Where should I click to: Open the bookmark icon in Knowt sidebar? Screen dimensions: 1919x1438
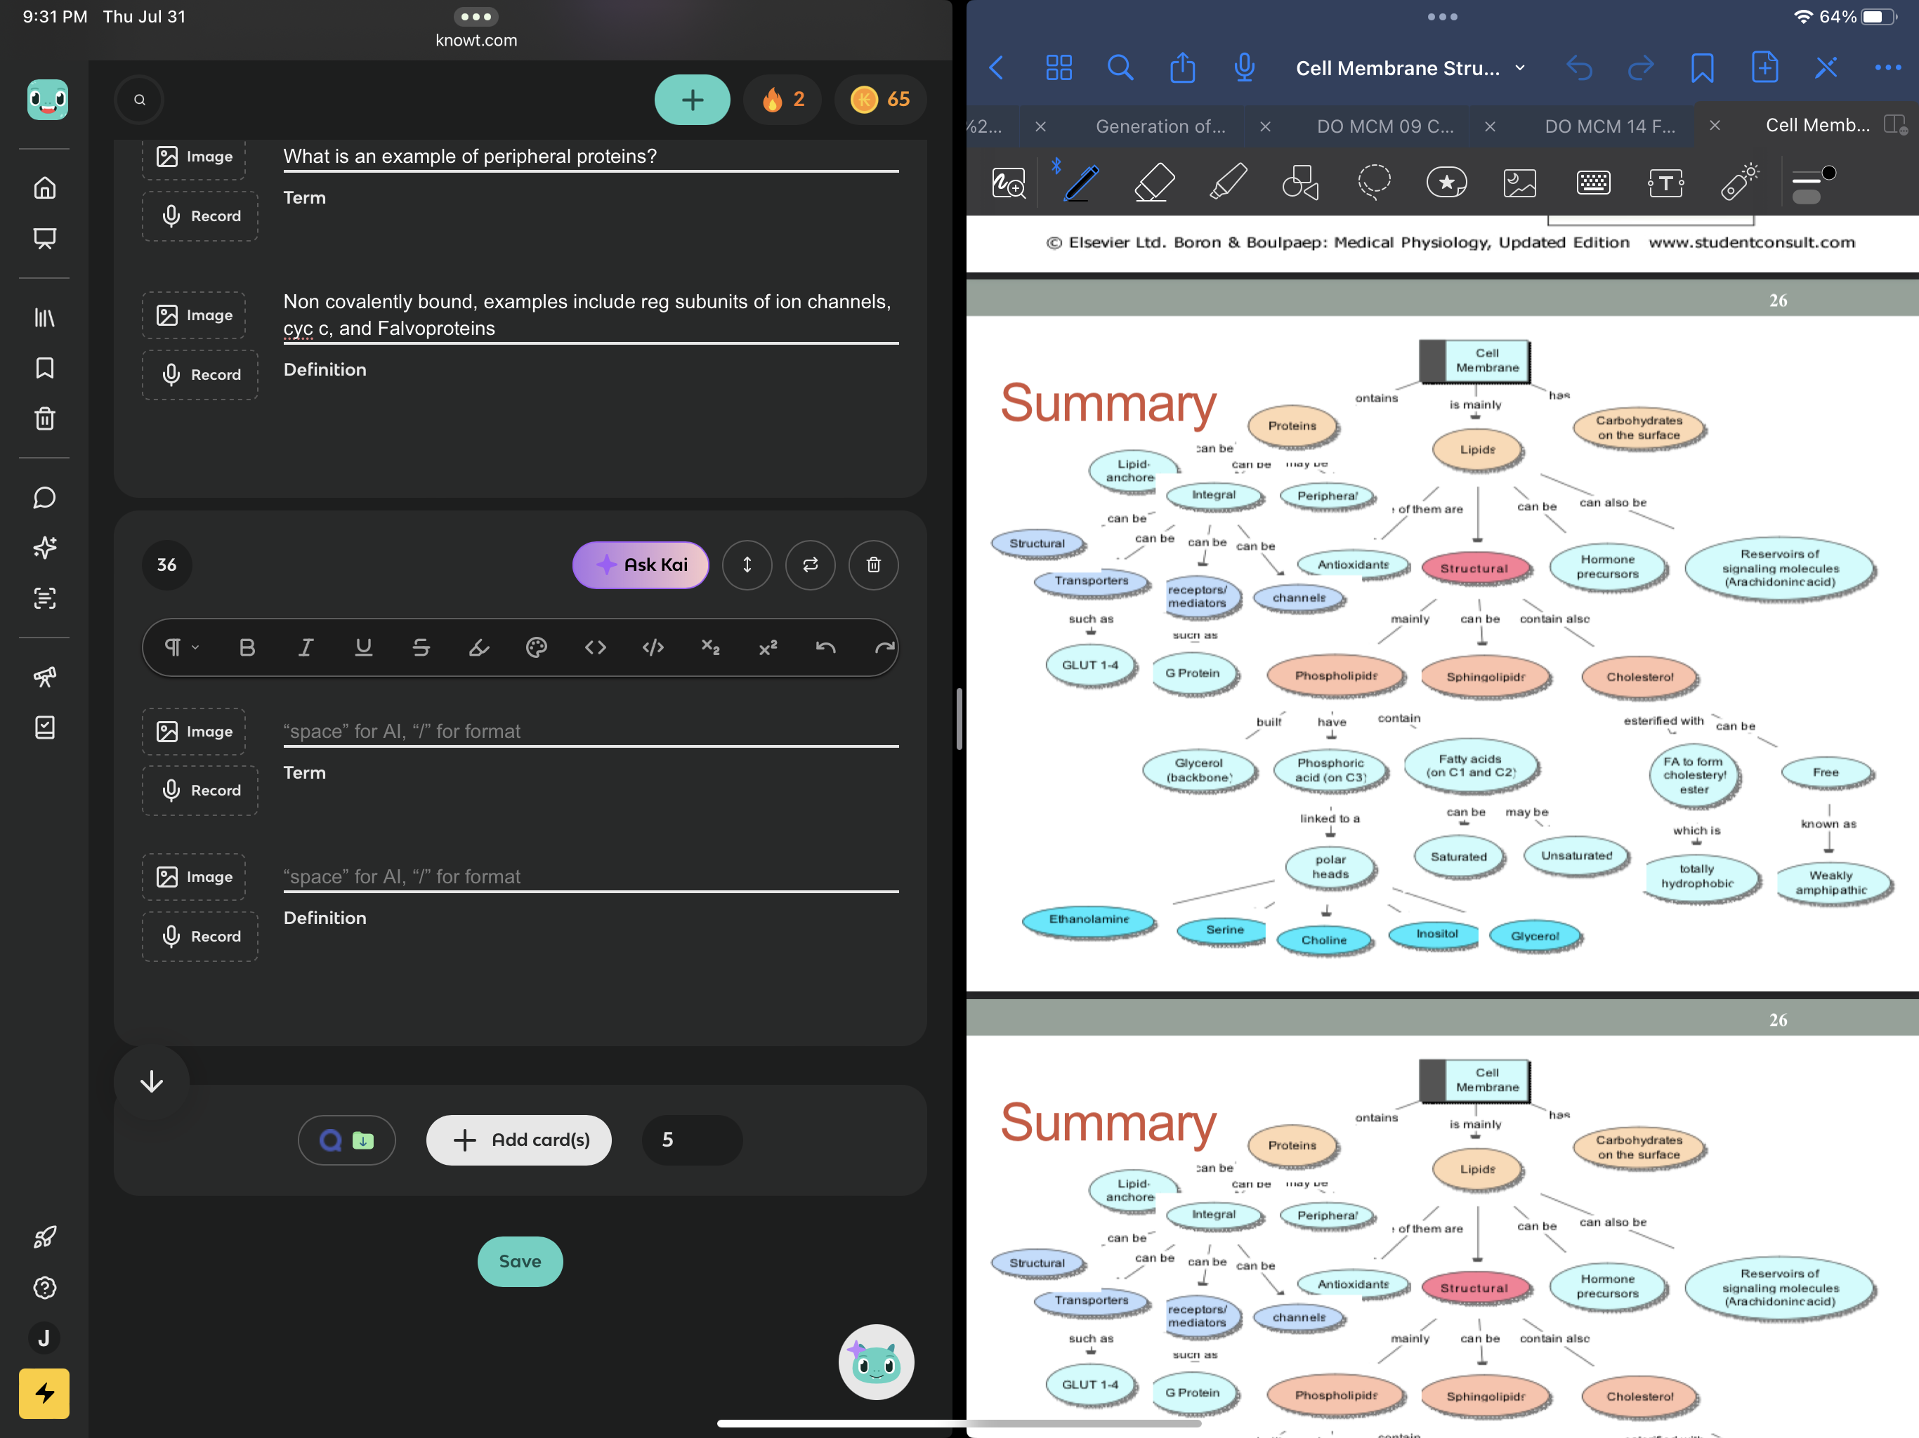[x=44, y=368]
